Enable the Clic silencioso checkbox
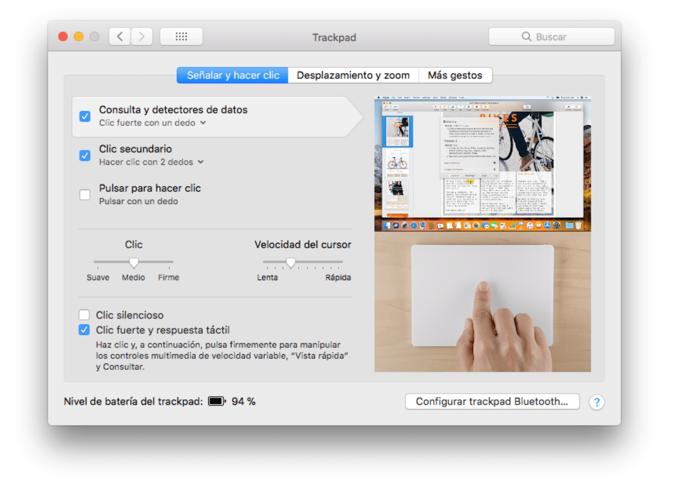 coord(84,314)
